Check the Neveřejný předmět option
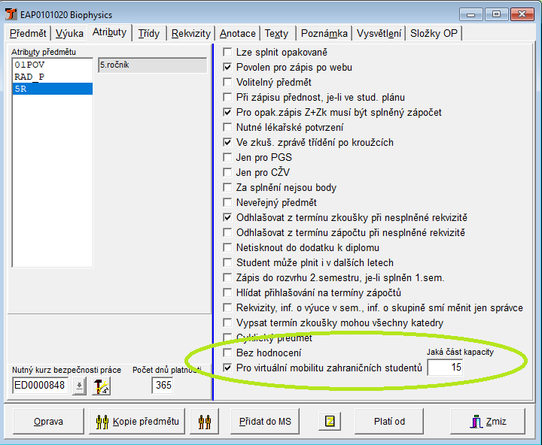 [229, 203]
